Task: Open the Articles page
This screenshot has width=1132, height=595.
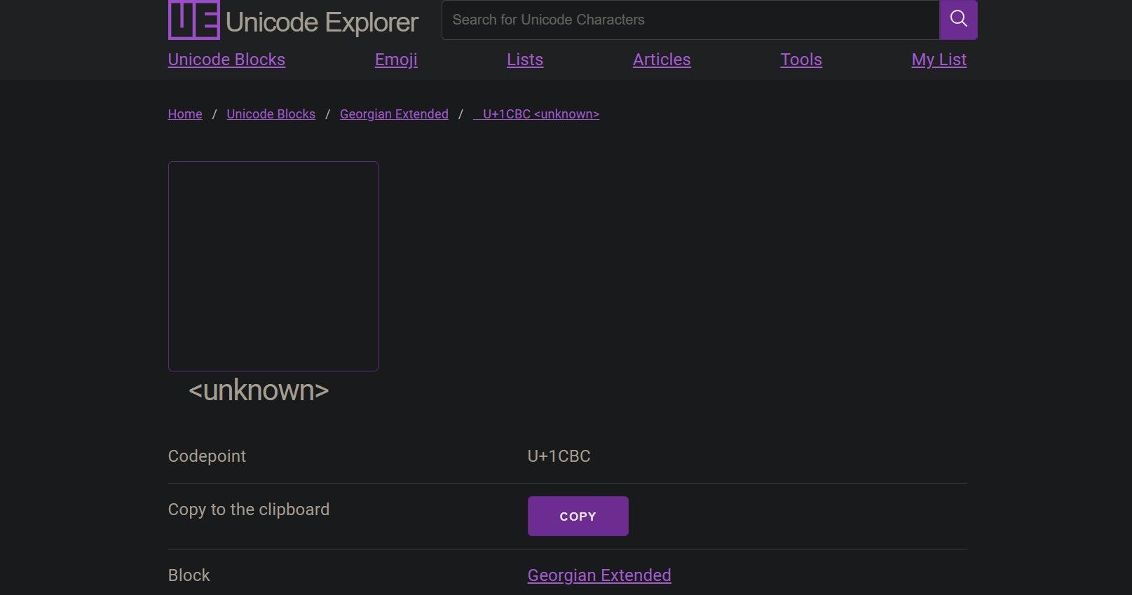Action: [x=662, y=60]
